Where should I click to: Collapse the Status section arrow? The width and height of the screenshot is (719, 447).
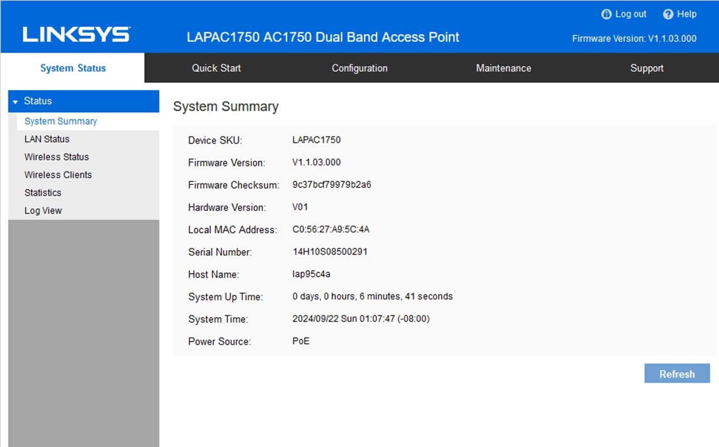point(15,102)
